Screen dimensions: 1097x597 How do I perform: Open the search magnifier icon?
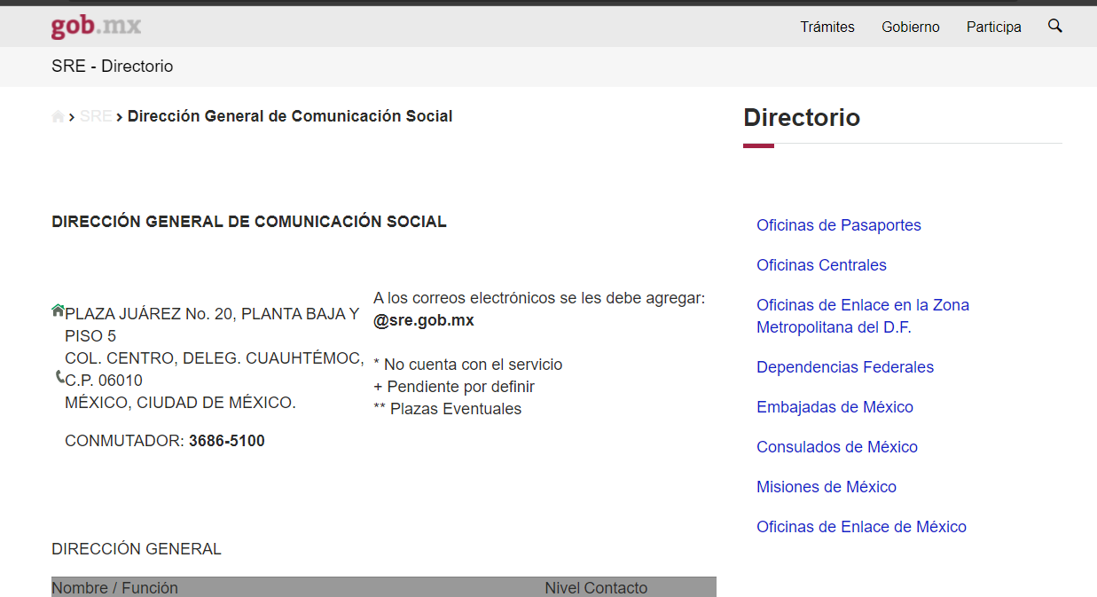[x=1054, y=26]
